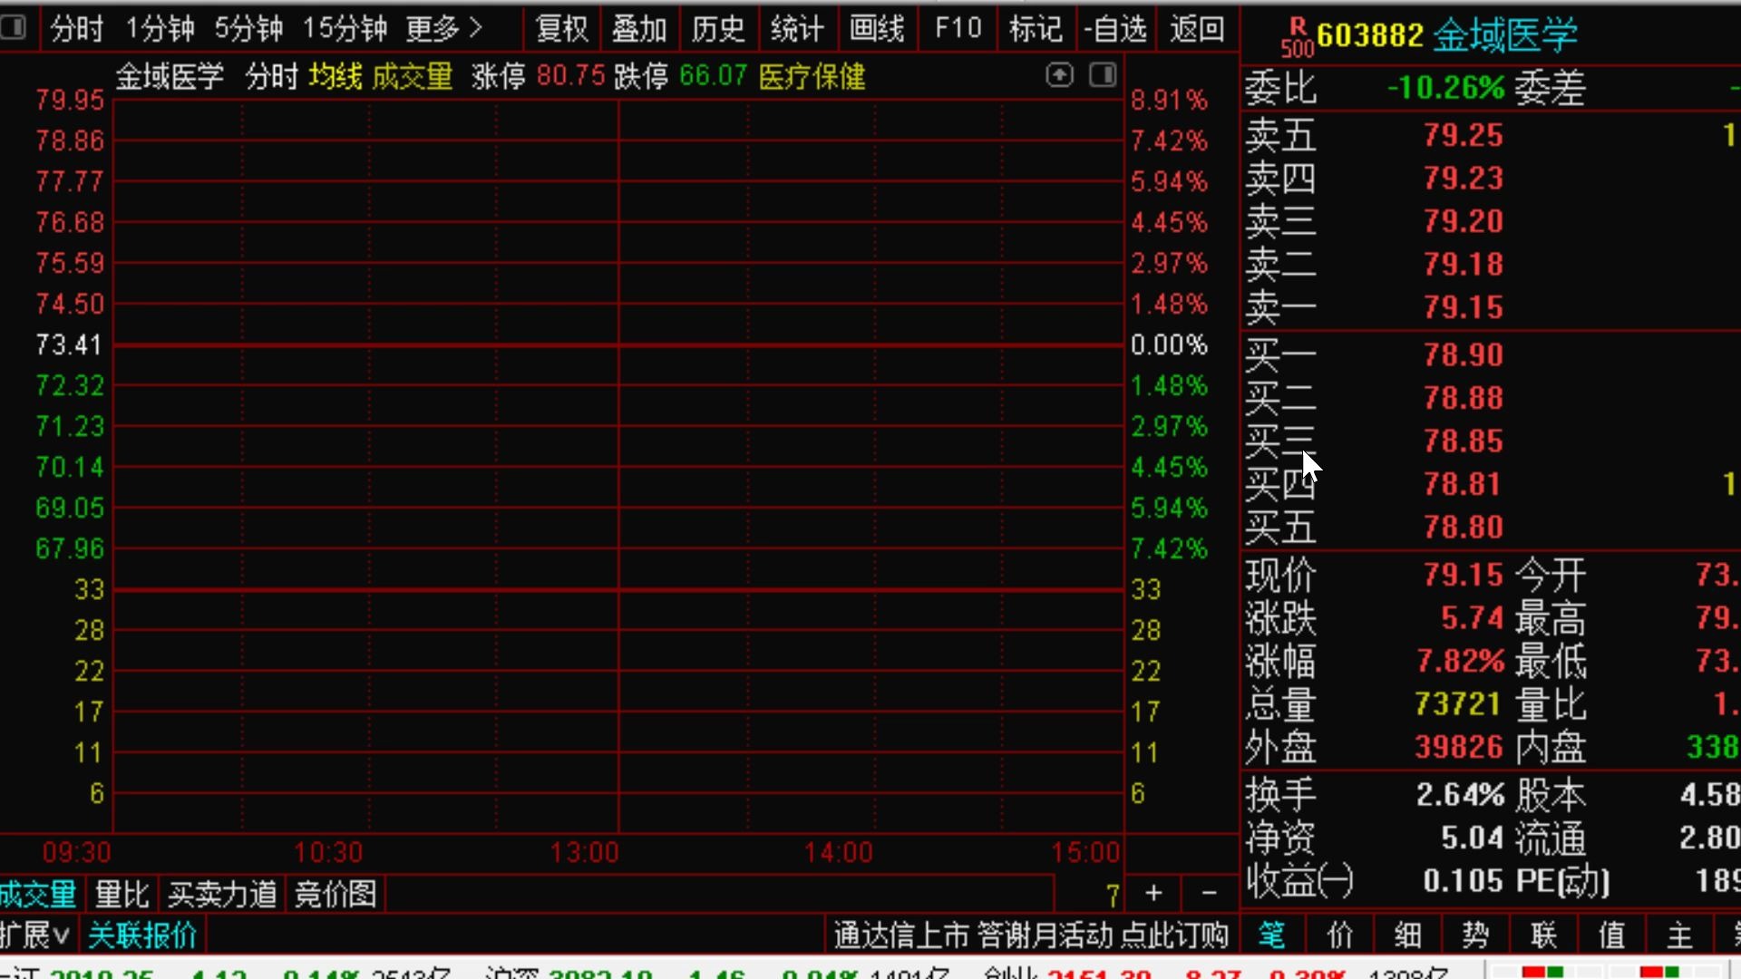Viewport: 1741px width, 979px height.
Task: Remove stock from watchlist via -自选
Action: pos(1114,28)
